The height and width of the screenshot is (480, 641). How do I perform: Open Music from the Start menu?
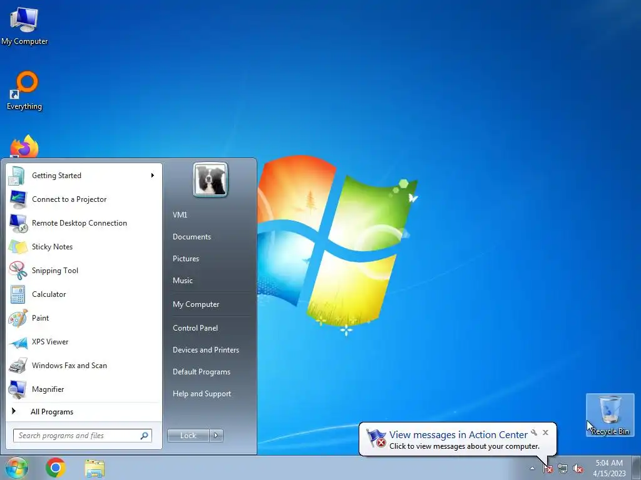(x=183, y=281)
